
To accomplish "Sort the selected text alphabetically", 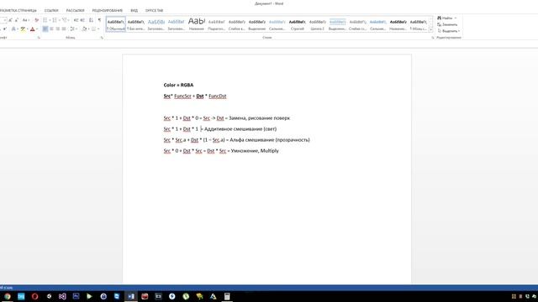I will (91, 20).
